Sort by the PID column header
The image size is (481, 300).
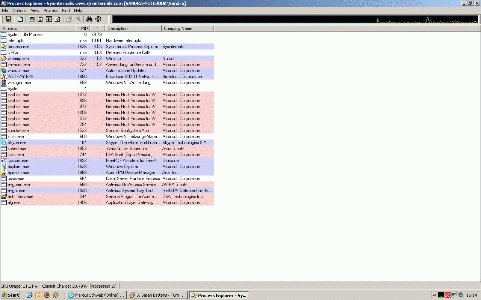click(83, 28)
